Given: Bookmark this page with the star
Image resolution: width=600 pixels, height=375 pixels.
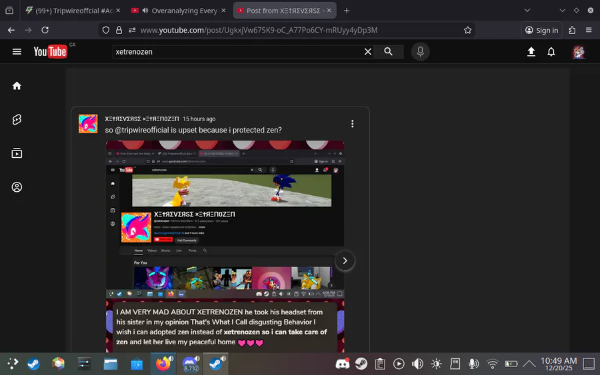Looking at the screenshot, I should coord(467,30).
